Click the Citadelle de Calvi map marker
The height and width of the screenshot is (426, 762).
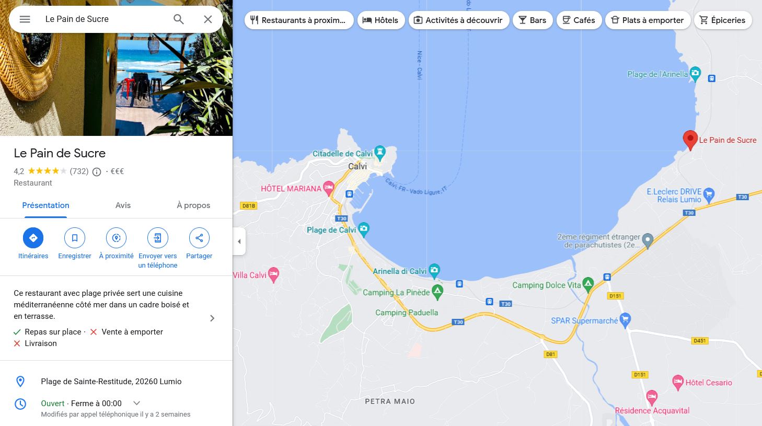pyautogui.click(x=380, y=153)
